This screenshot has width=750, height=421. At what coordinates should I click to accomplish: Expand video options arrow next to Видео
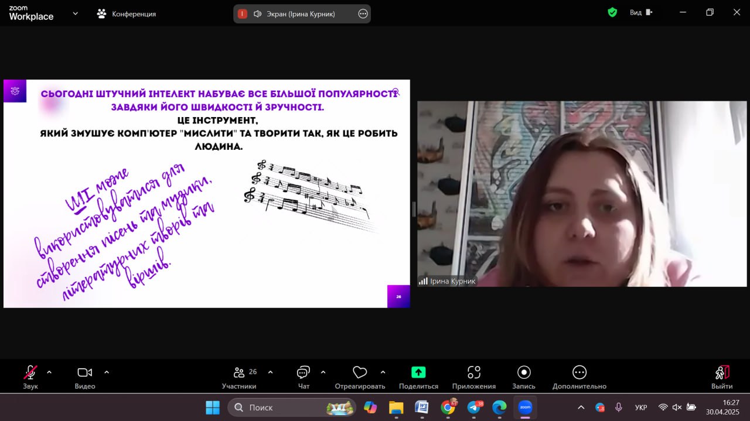pos(107,372)
